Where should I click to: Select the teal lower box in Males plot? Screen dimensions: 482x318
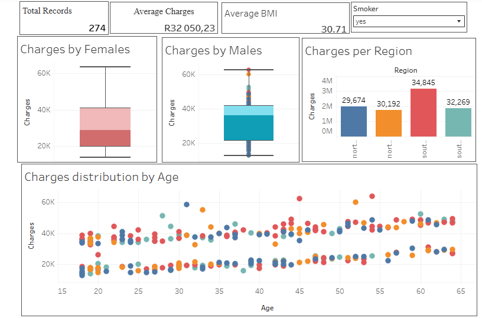248,128
